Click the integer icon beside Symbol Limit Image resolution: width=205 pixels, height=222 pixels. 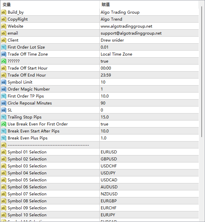(x=4, y=82)
